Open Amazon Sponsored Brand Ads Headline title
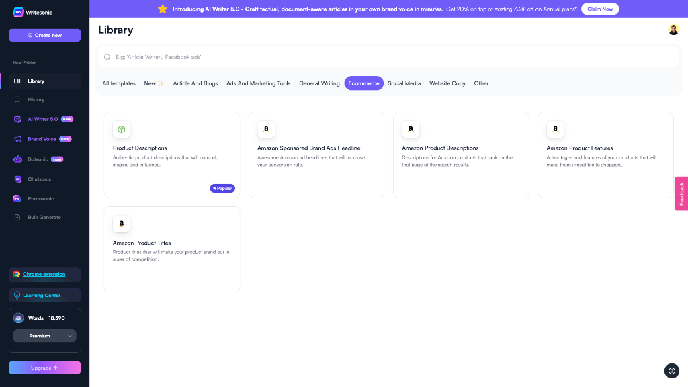688x387 pixels. point(309,148)
